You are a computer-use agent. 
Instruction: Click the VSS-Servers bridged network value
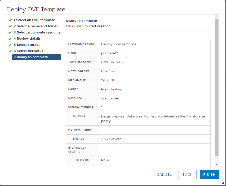(112, 139)
